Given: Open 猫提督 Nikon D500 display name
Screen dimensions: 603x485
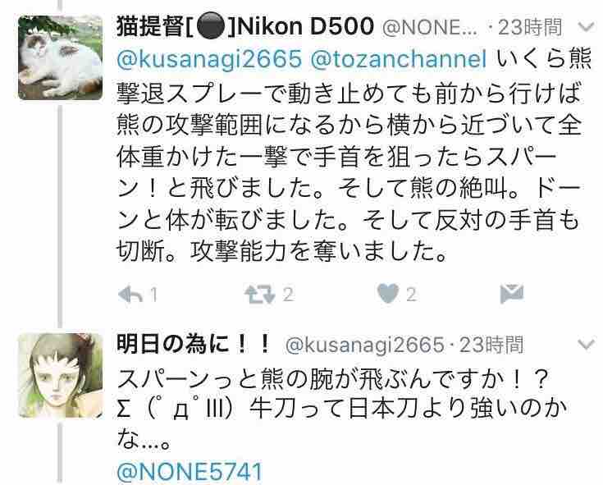Looking at the screenshot, I should coord(245,27).
